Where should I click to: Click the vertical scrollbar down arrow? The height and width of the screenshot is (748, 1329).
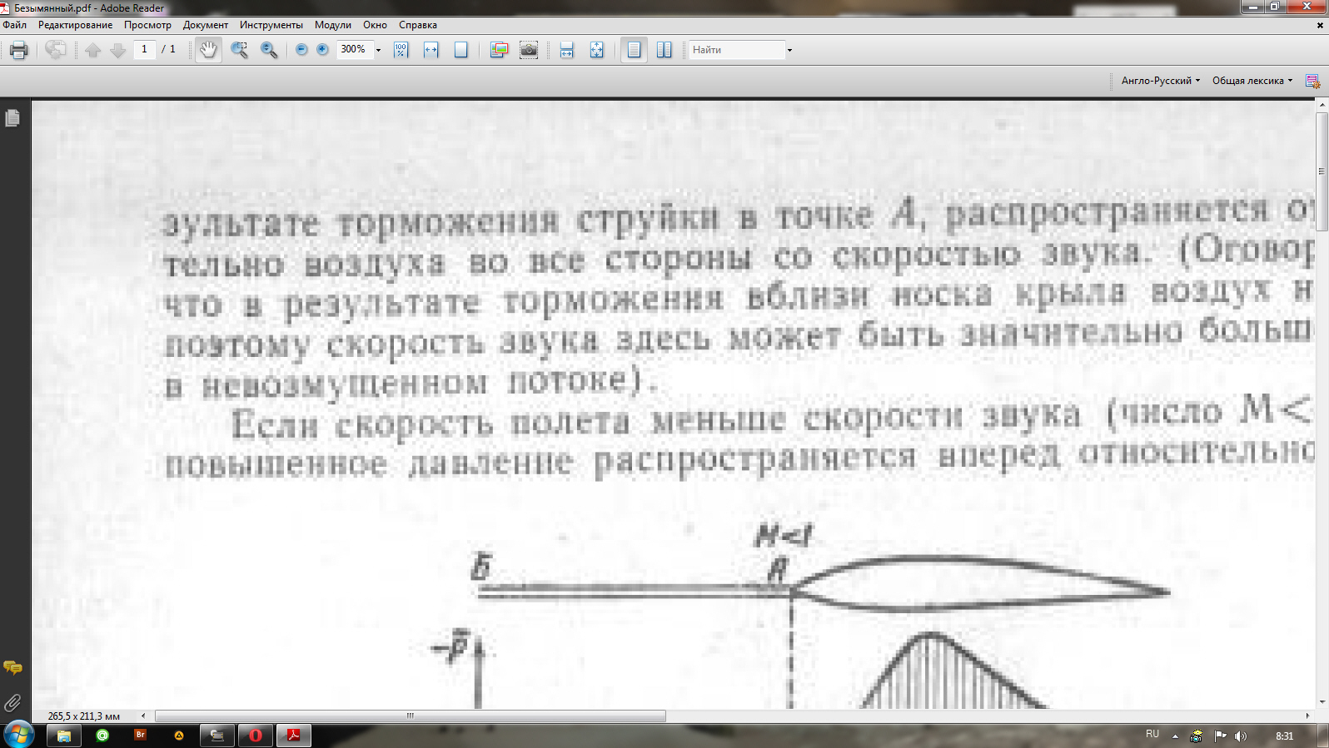coord(1322,702)
